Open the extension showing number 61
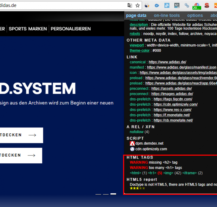217x207 pixels. click(x=177, y=5)
